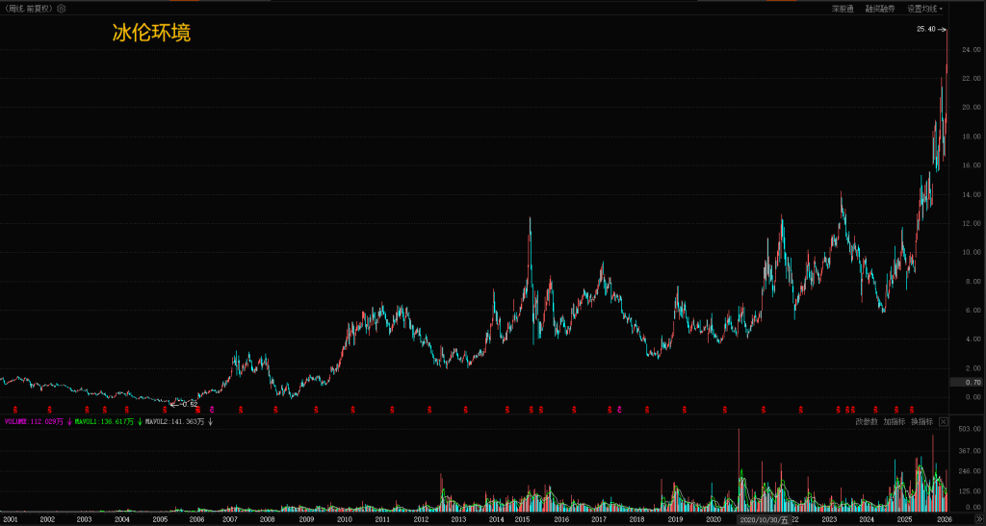Open chart settings gear next to 周线 前复权

tap(62, 9)
